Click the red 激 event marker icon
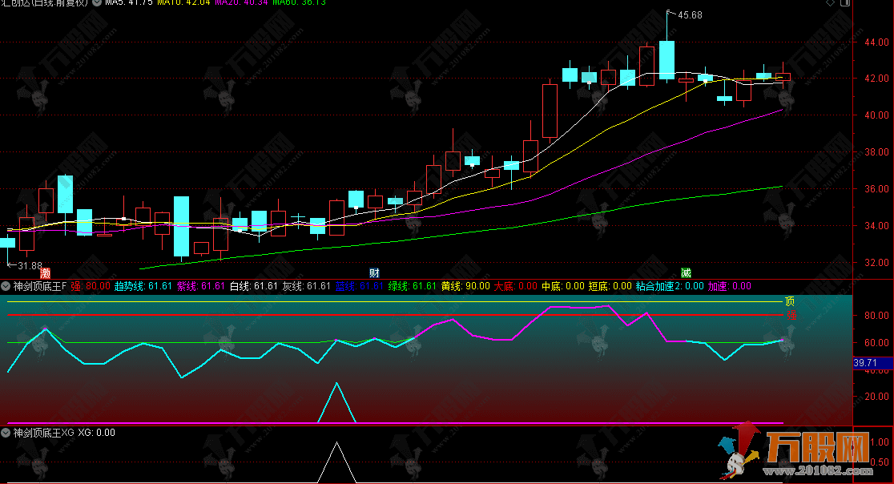Image resolution: width=894 pixels, height=484 pixels. [45, 272]
